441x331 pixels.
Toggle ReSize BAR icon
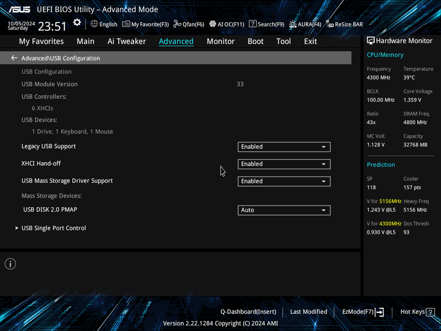point(330,24)
